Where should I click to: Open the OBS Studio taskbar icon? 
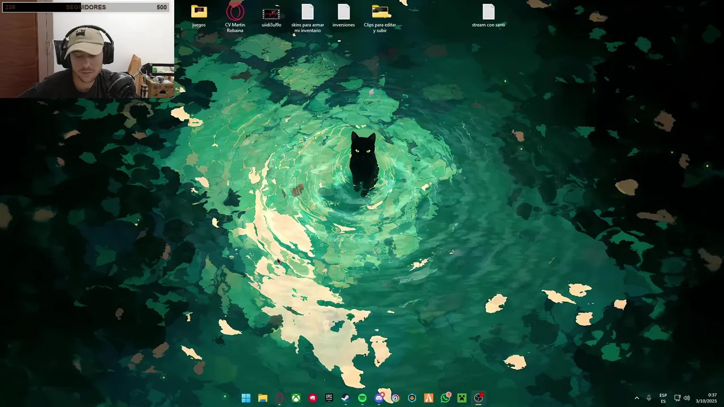tap(479, 398)
